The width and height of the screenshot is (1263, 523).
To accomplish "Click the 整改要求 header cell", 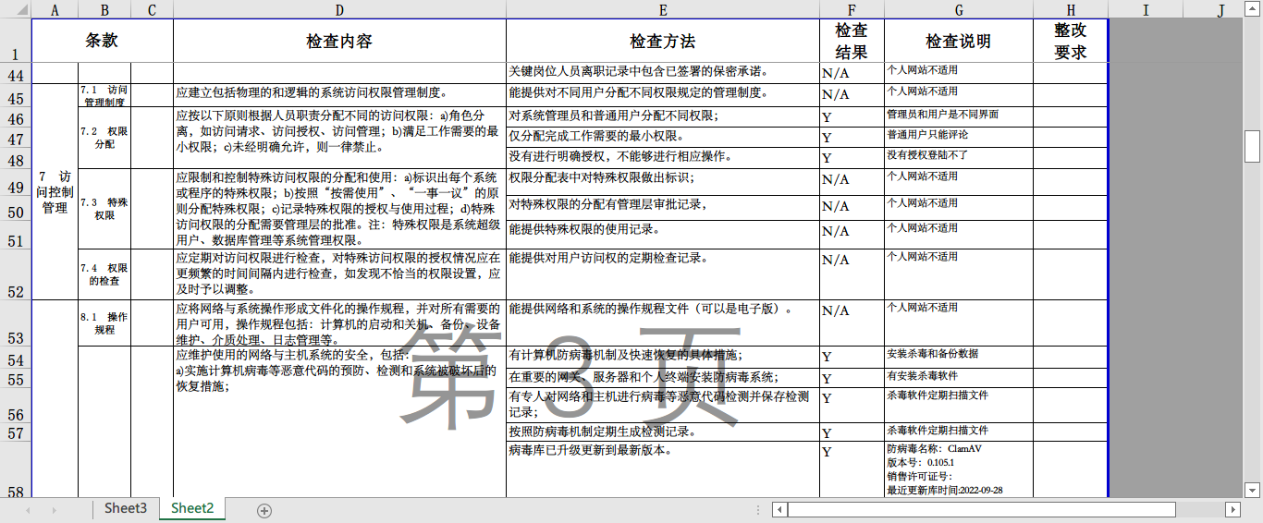I will click(x=1071, y=41).
